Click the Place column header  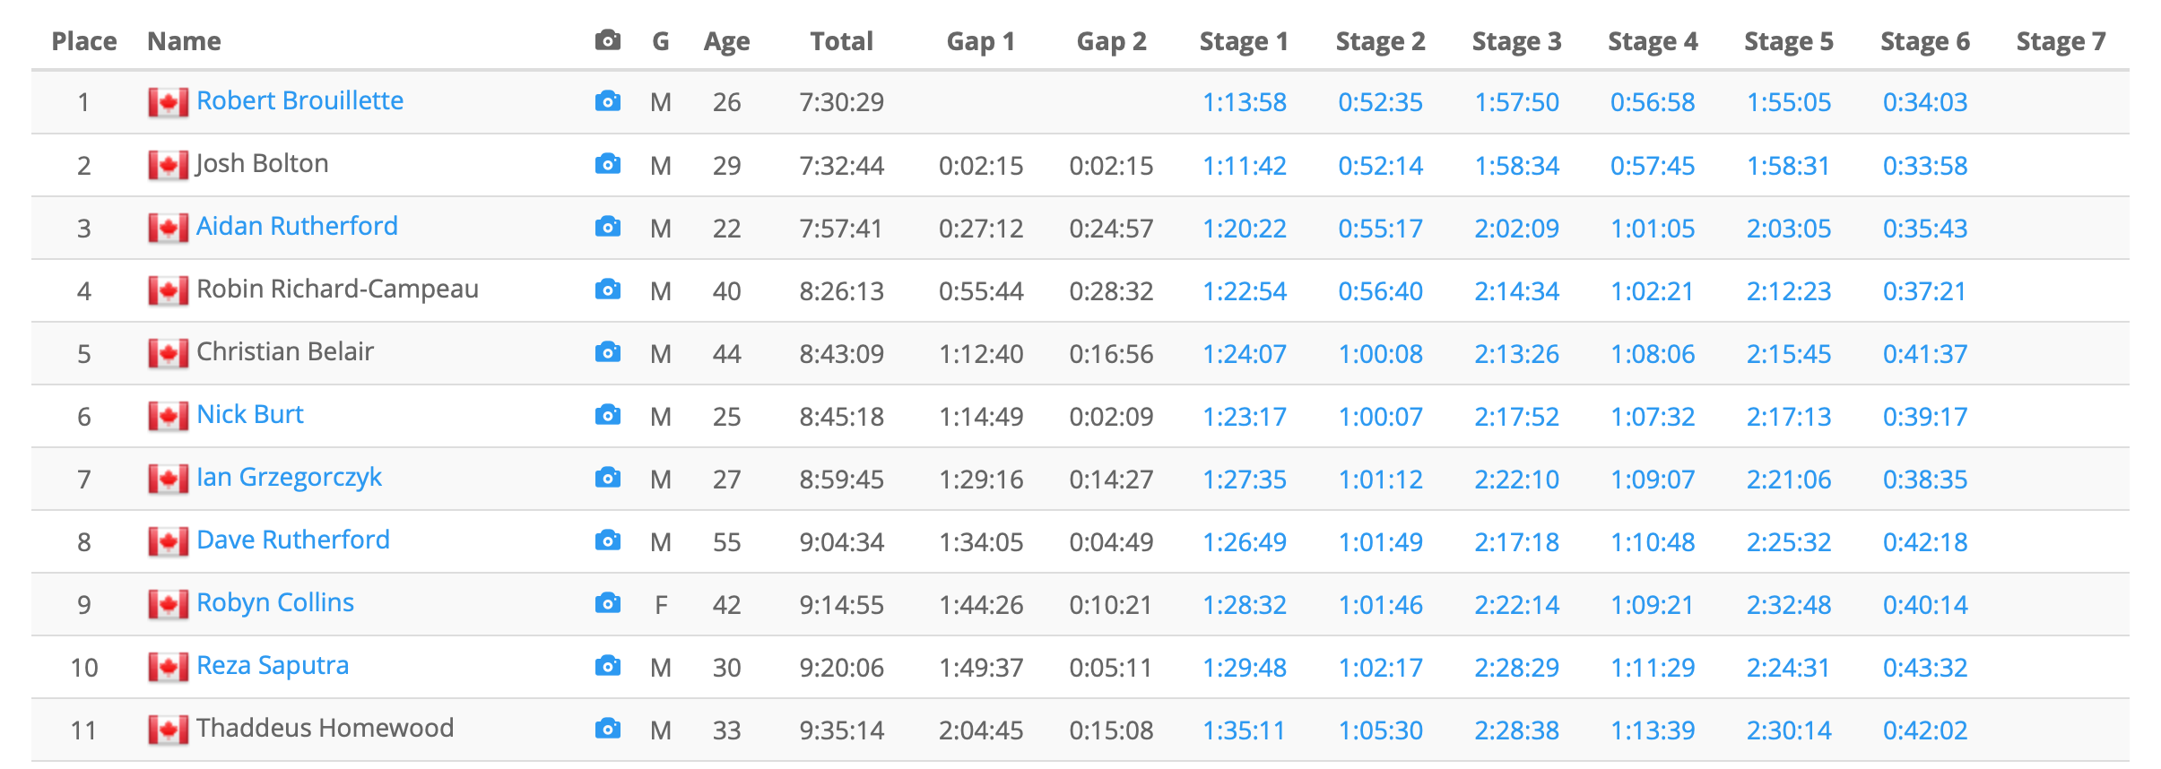click(x=84, y=41)
